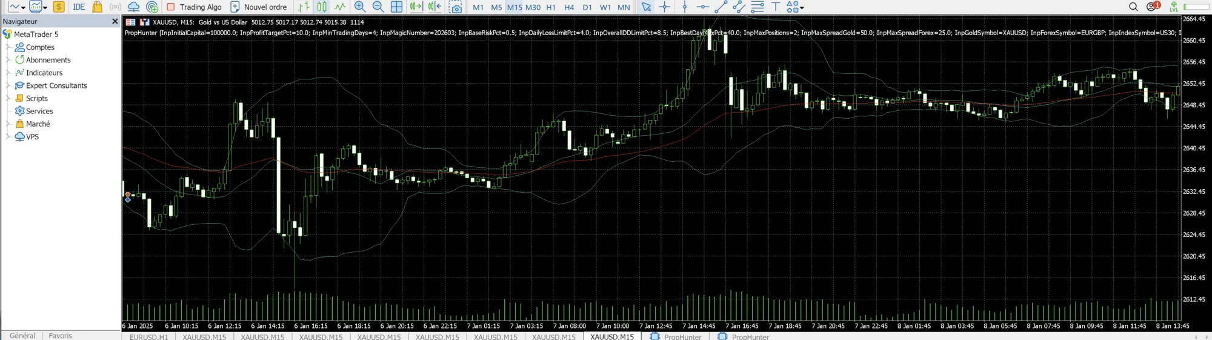Click the active XAUUSD,M15 chart tab

pos(612,336)
